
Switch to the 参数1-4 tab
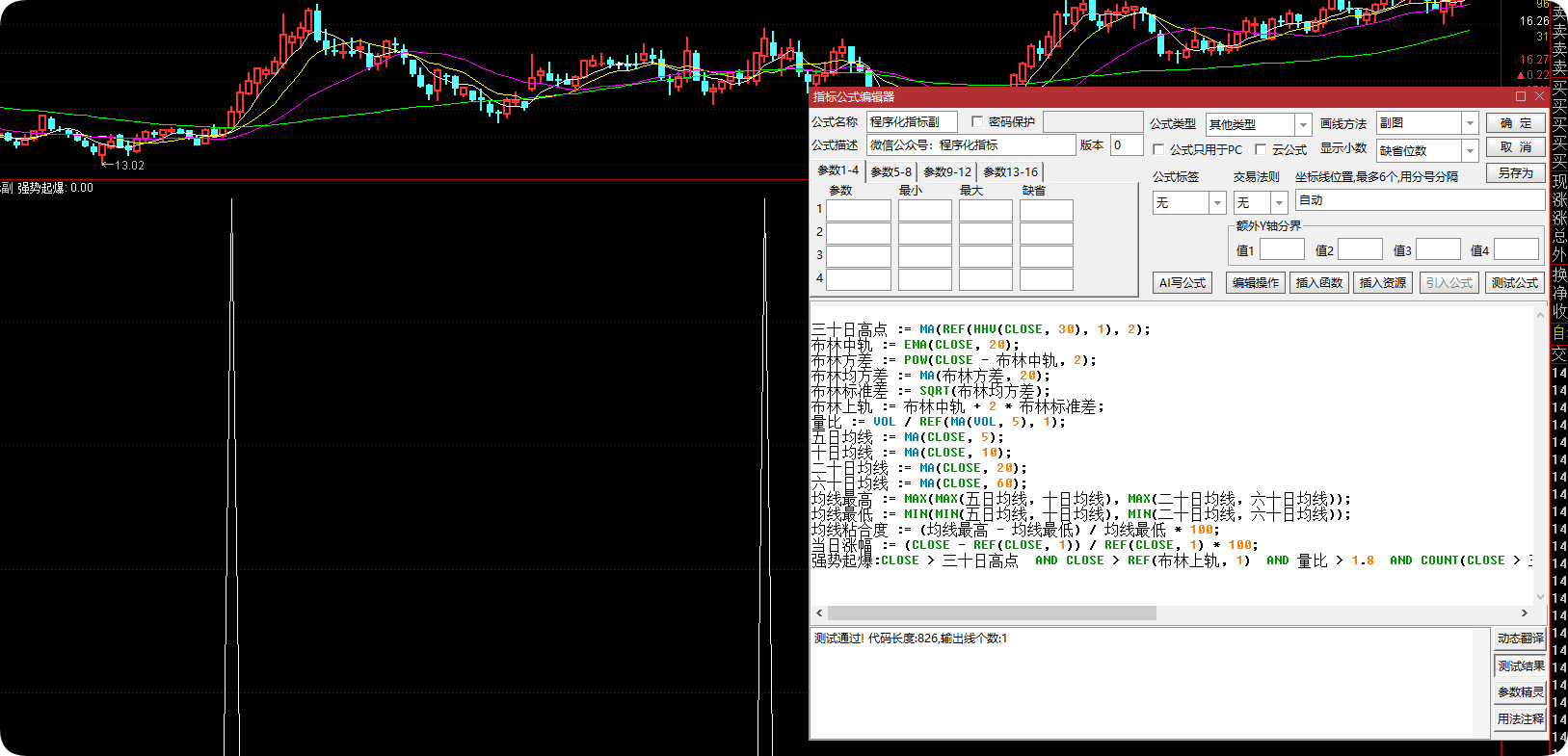pos(837,170)
